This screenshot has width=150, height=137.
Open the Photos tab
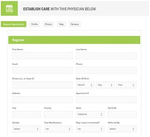(48, 24)
